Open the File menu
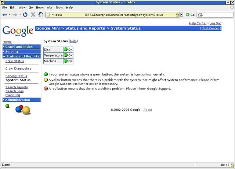This screenshot has width=235, height=169. coord(4,7)
